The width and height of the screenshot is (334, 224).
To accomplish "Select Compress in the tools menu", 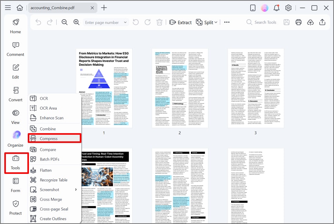I will pos(54,139).
